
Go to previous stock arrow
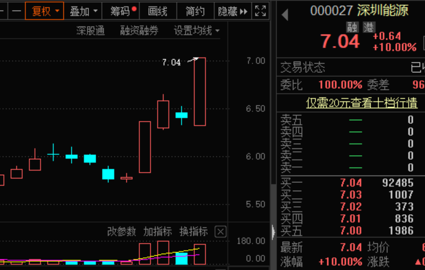tap(285, 15)
